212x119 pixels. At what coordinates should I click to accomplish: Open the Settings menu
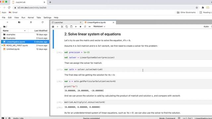[x=47, y=18]
